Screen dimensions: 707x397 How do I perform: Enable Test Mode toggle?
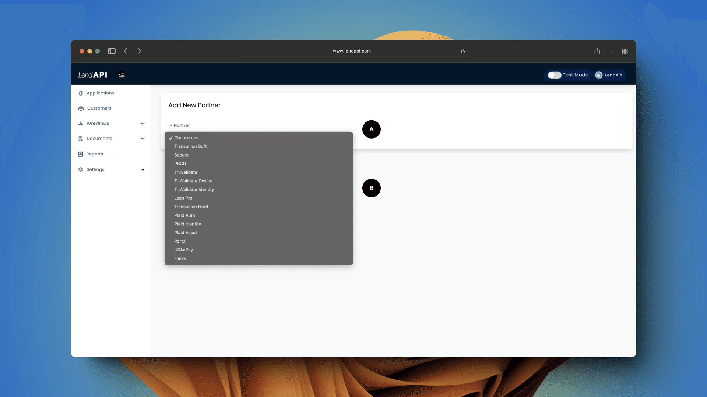[554, 75]
